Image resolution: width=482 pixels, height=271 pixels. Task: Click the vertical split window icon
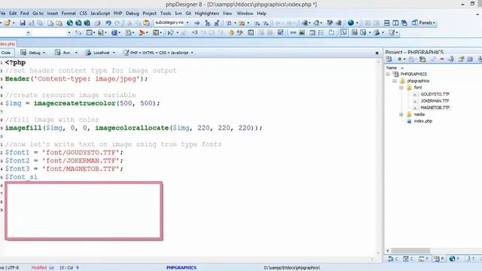[x=395, y=23]
